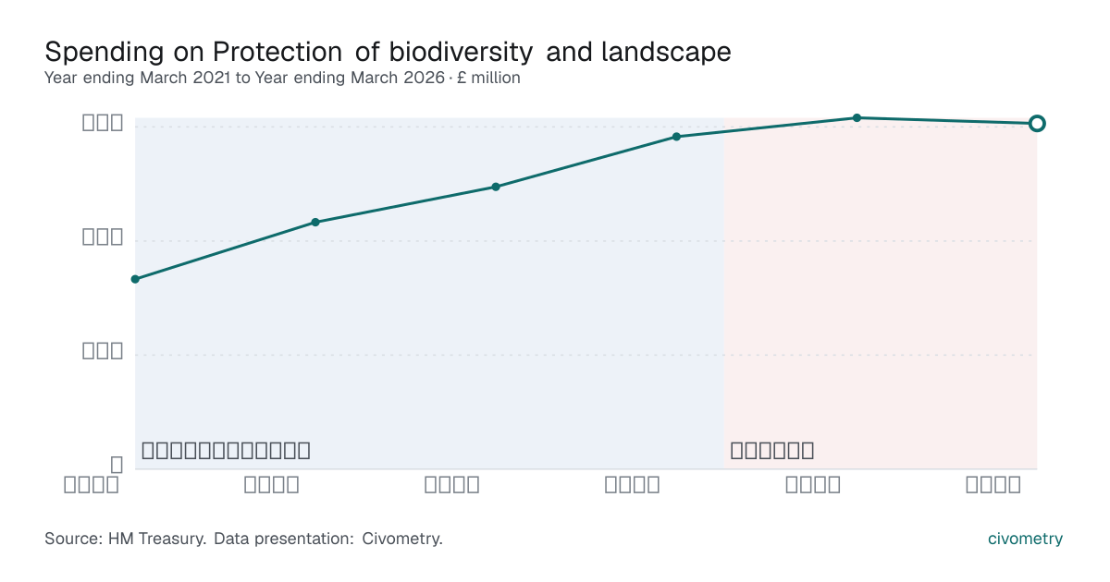Click the subtitle showing year range and £ million

click(x=282, y=78)
